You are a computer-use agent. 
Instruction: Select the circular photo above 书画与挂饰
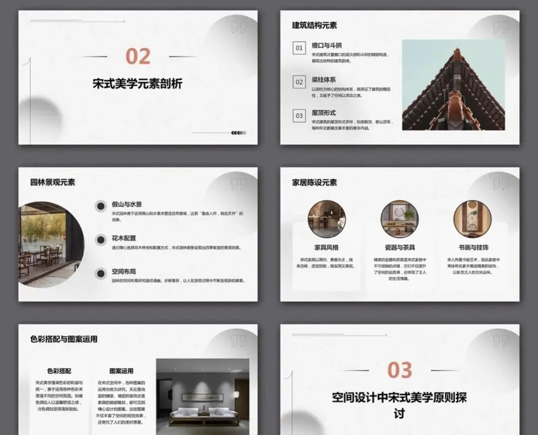point(472,219)
